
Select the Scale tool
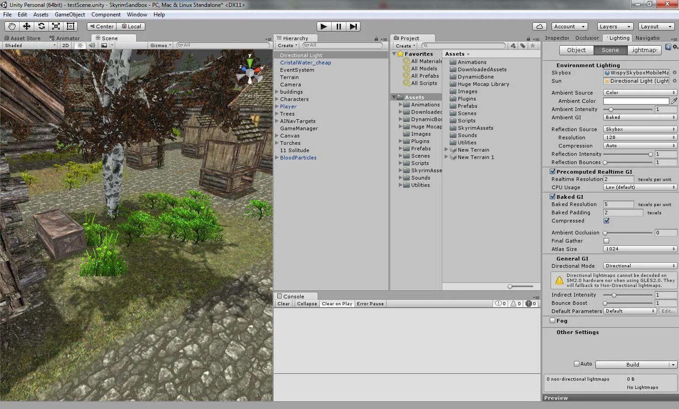56,27
